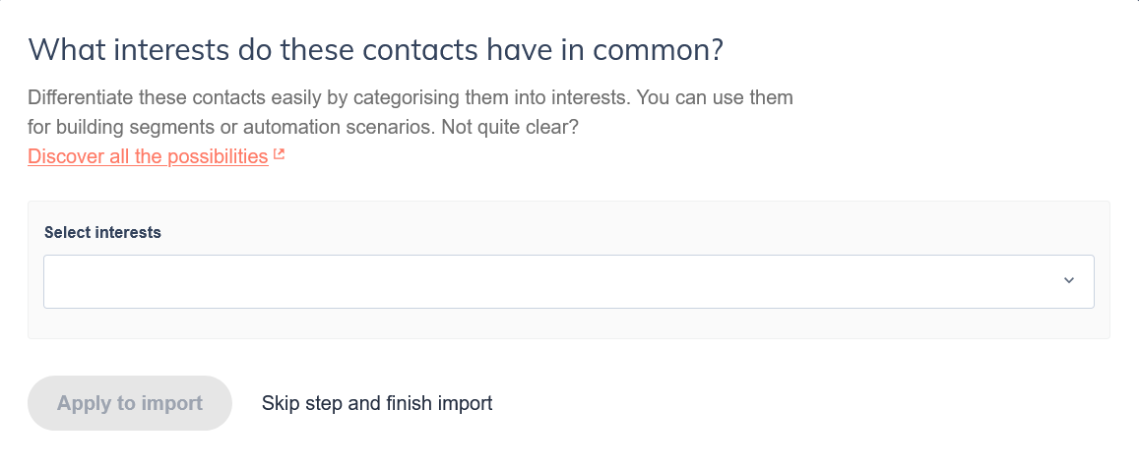Click Skip step and finish import
Viewport: 1139px width, 468px height.
click(x=377, y=403)
